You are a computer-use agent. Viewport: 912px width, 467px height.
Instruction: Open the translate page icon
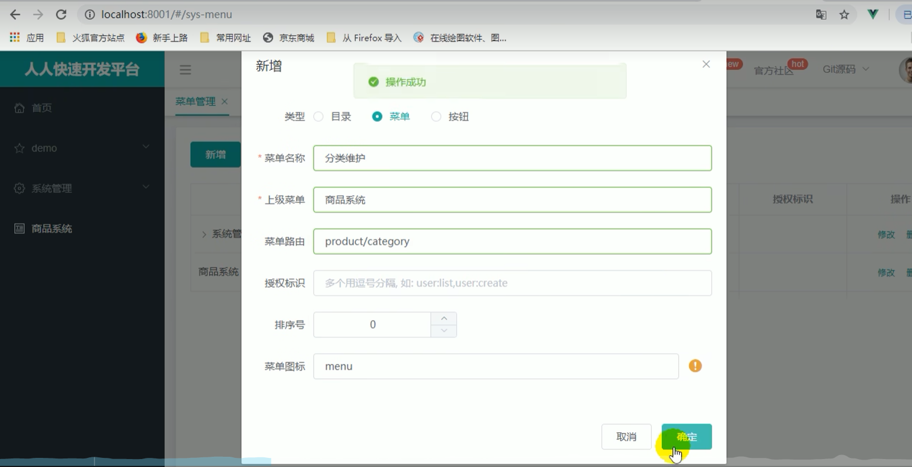coord(821,15)
